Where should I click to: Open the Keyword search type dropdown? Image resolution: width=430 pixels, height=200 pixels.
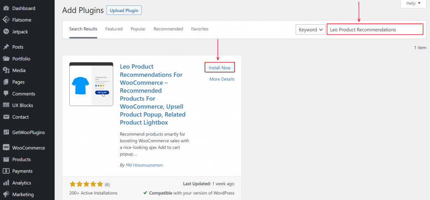coord(311,30)
